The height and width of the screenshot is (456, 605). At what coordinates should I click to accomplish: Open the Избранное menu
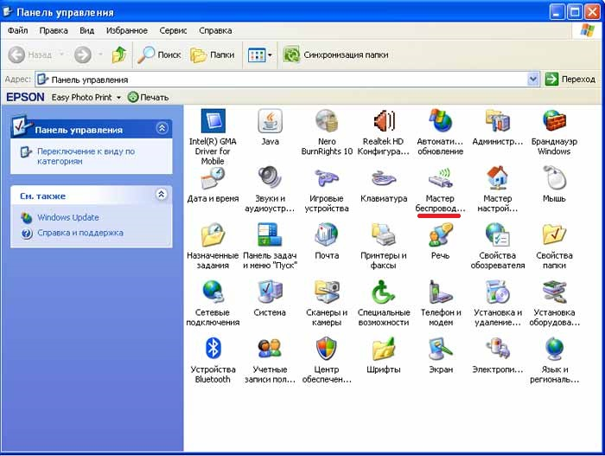click(126, 30)
